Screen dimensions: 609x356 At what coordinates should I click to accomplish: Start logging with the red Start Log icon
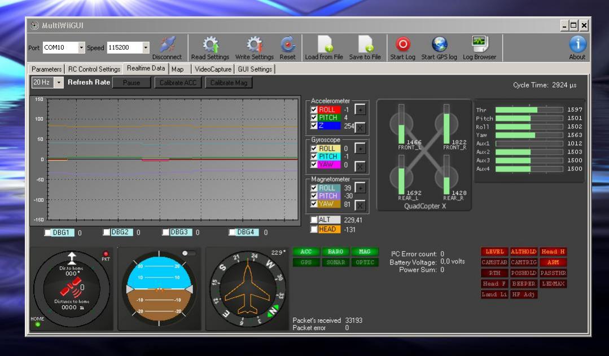pyautogui.click(x=403, y=44)
